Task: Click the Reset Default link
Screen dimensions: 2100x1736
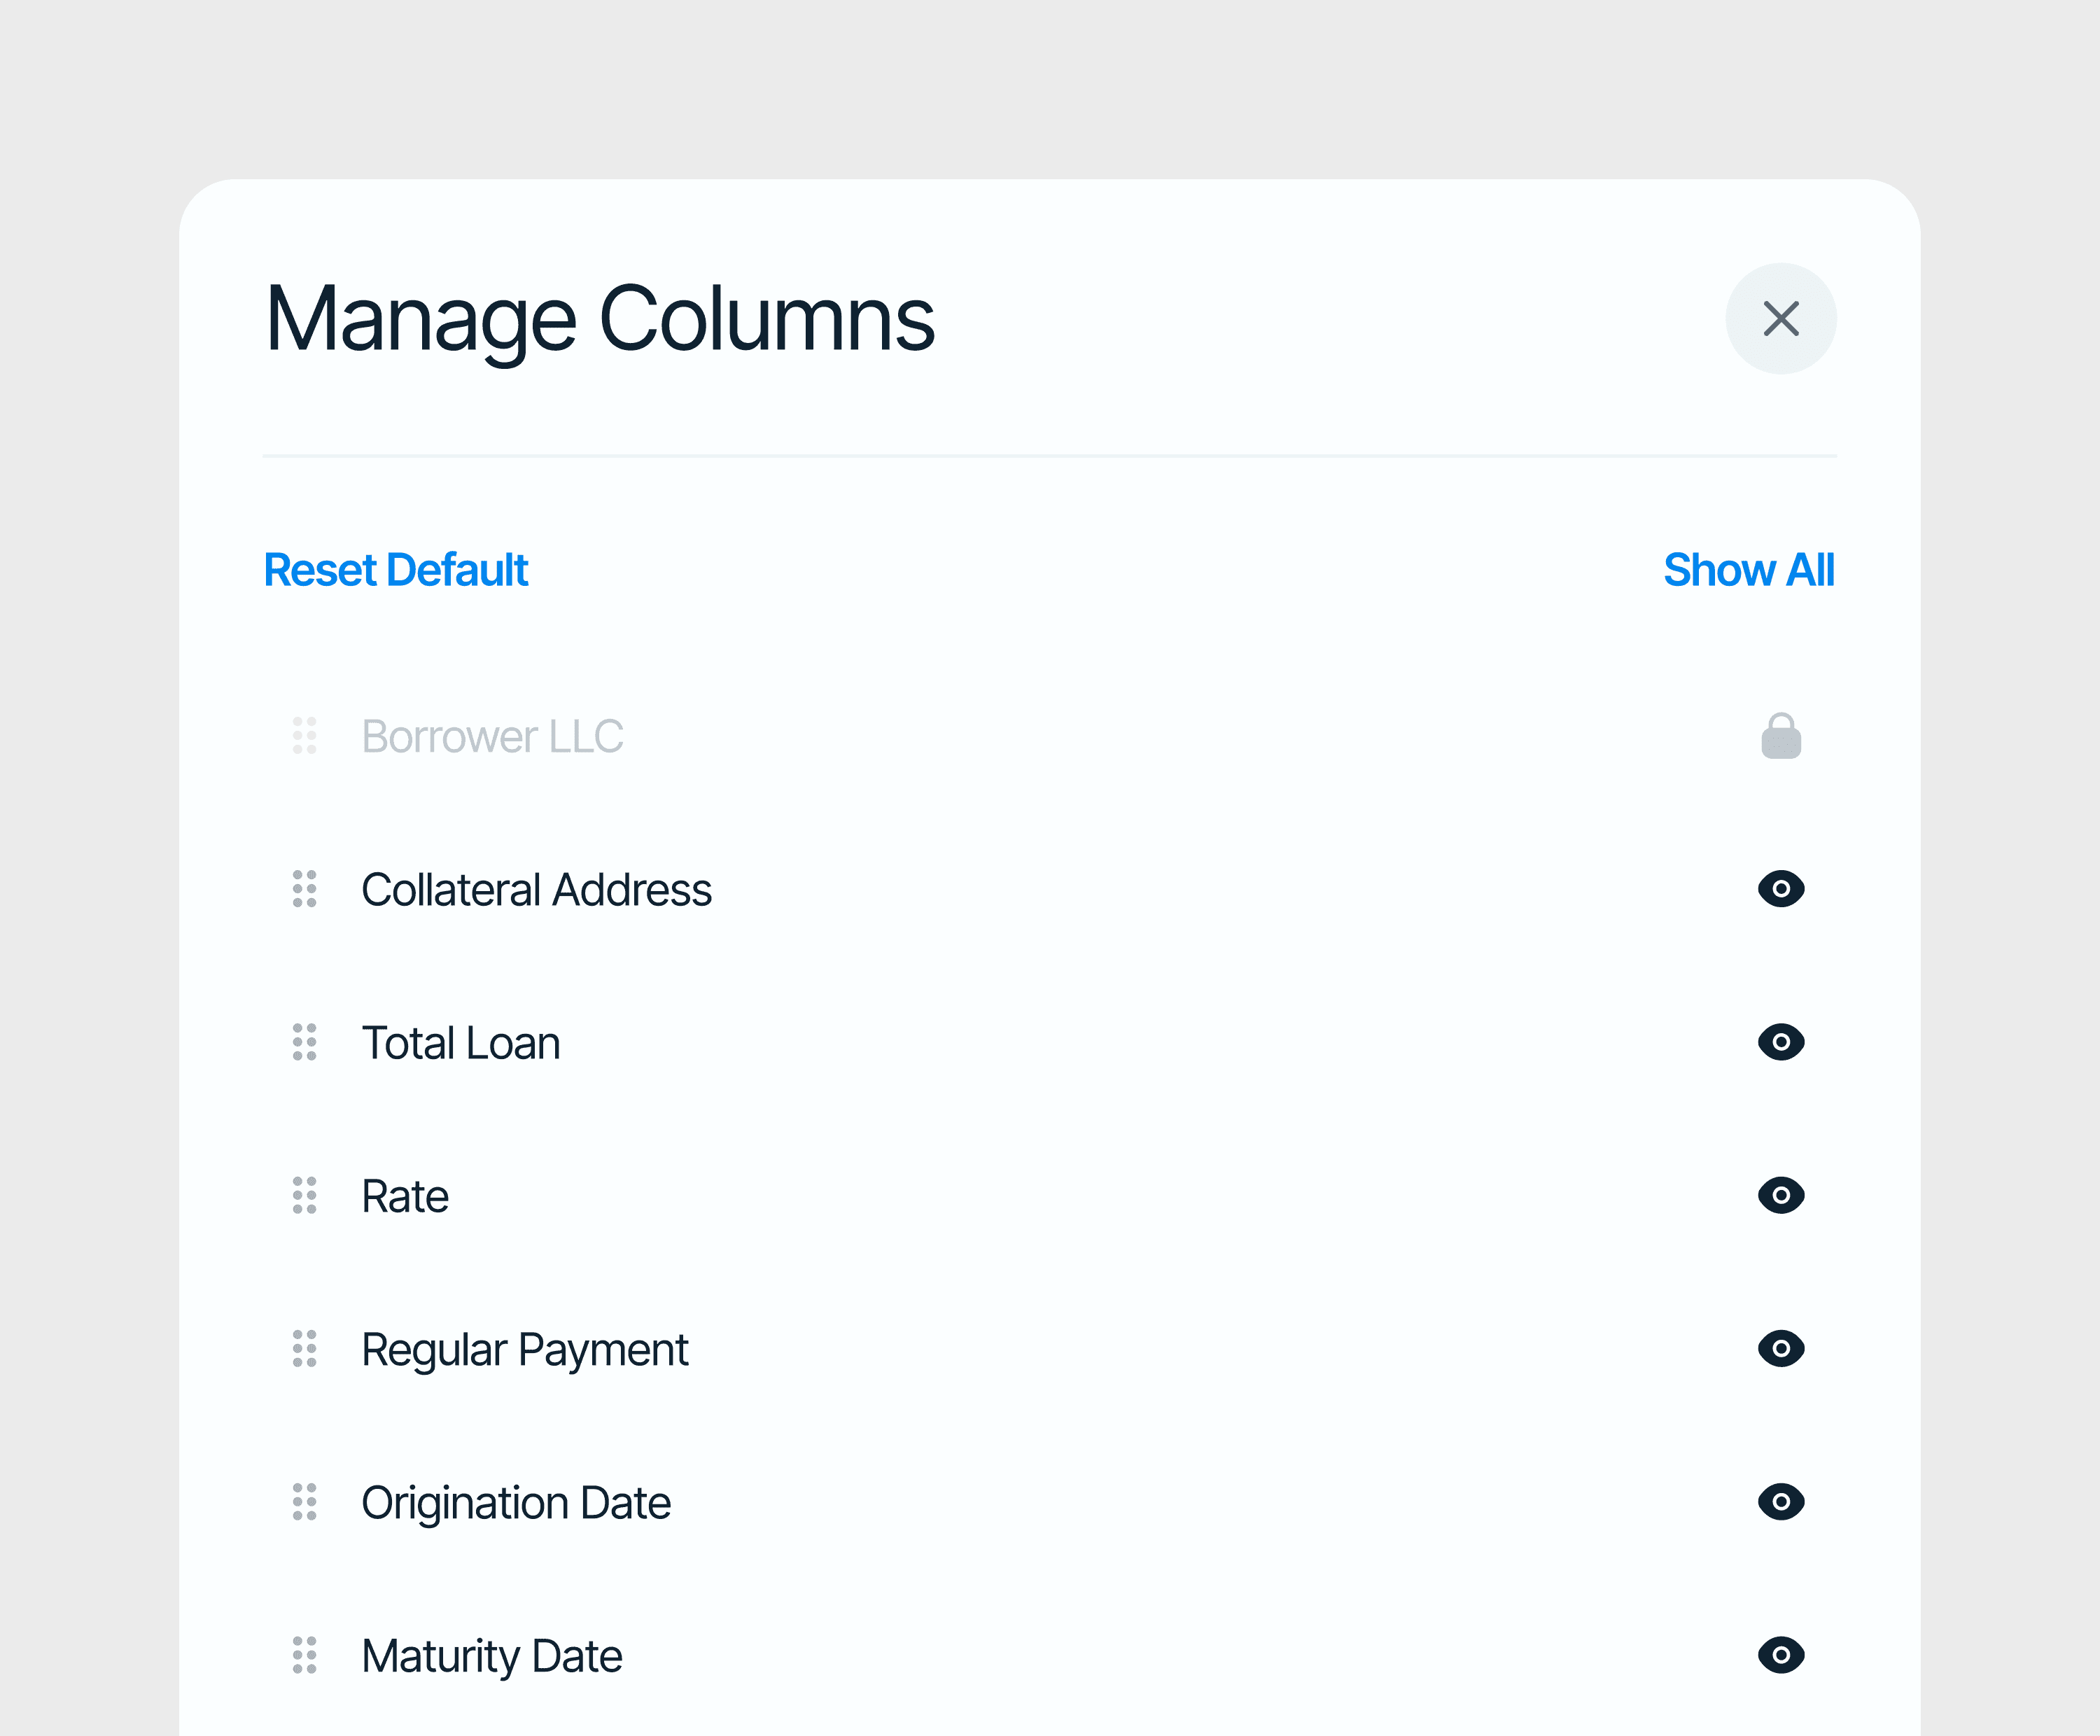Action: (x=395, y=570)
